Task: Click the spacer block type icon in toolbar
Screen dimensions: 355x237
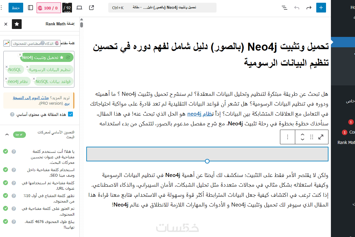Action: coord(321,137)
